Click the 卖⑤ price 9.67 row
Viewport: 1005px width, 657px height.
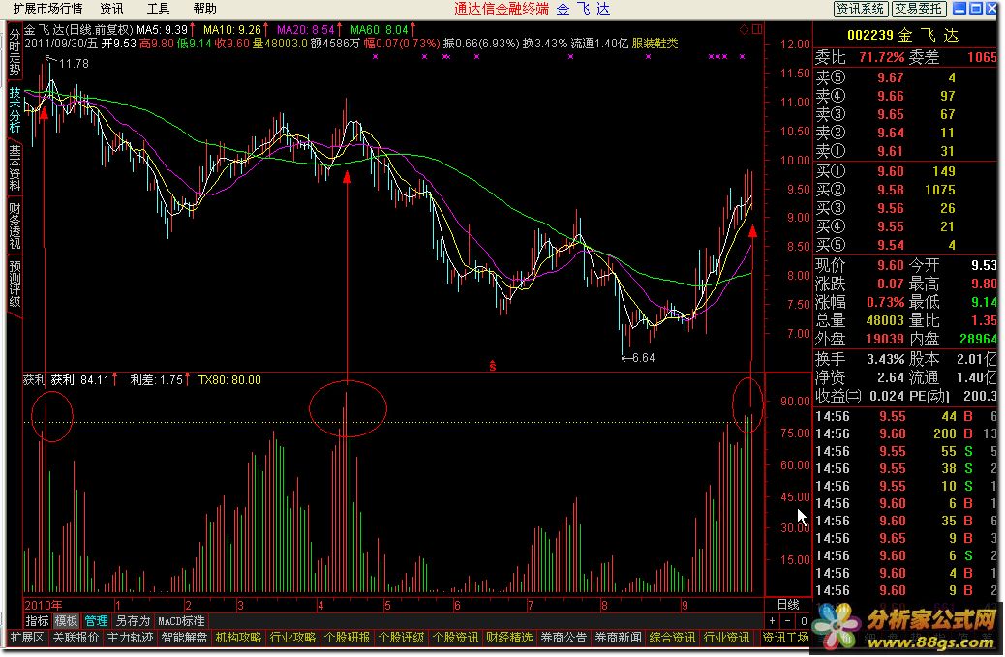[x=905, y=77]
